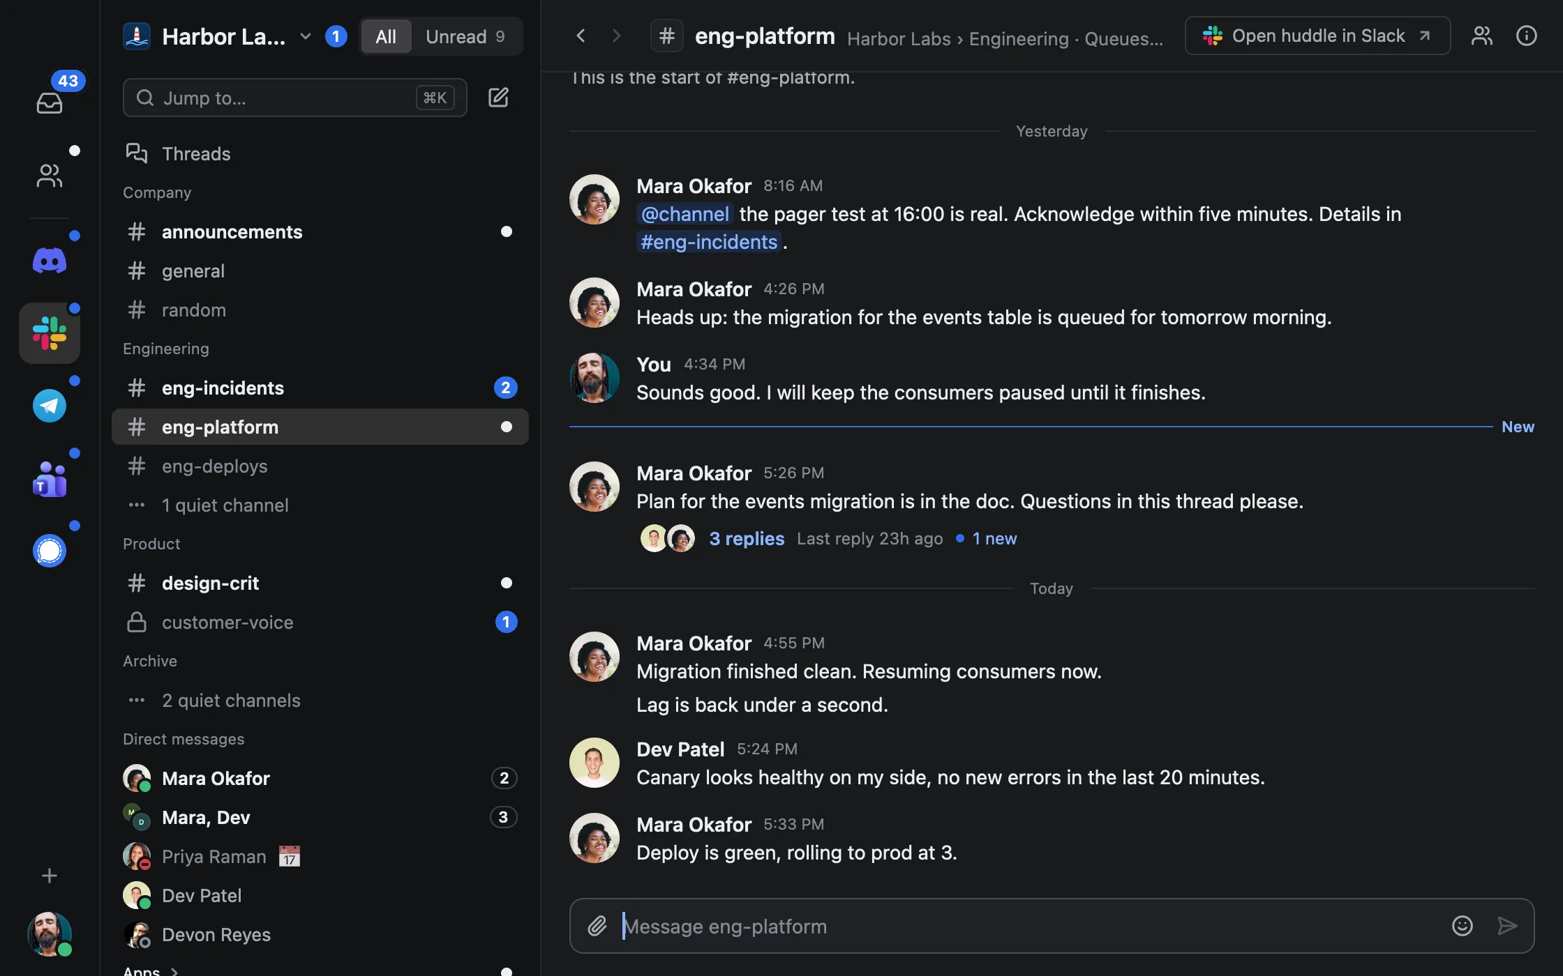
Task: Open the design-crit channel
Action: point(321,583)
